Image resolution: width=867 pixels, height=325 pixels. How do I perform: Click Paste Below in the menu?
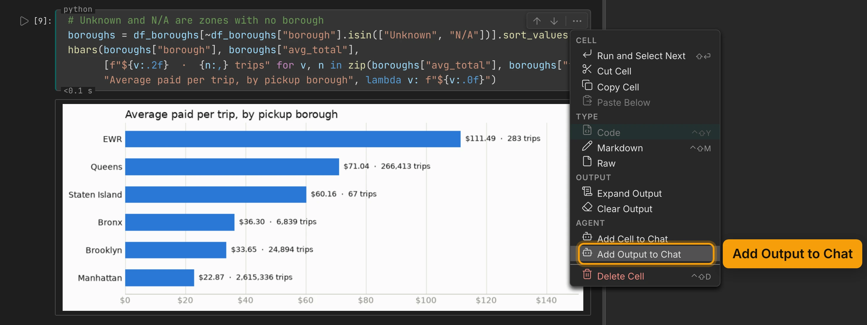point(645,102)
